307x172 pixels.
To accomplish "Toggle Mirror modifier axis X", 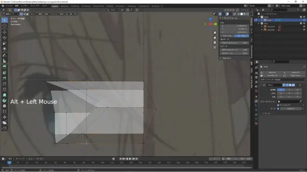I will 281,90.
